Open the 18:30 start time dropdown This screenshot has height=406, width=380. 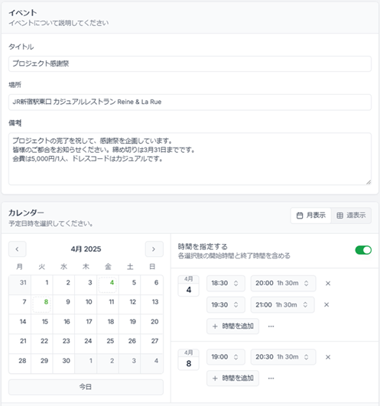point(226,283)
